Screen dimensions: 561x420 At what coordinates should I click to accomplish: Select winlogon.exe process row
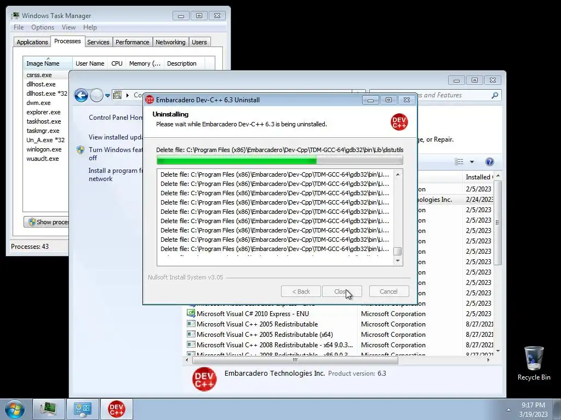(47, 149)
